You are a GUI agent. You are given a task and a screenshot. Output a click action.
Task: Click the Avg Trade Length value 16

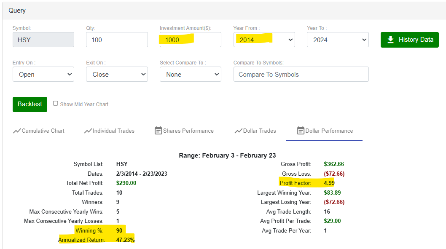tap(327, 212)
